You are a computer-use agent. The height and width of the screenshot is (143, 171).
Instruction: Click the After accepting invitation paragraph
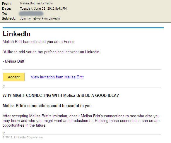[x=81, y=120]
